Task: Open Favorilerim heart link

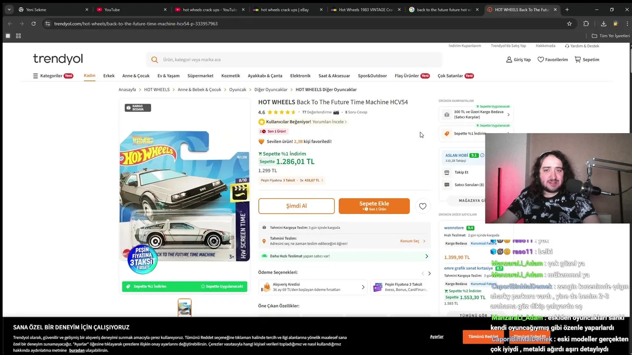Action: pos(553,60)
